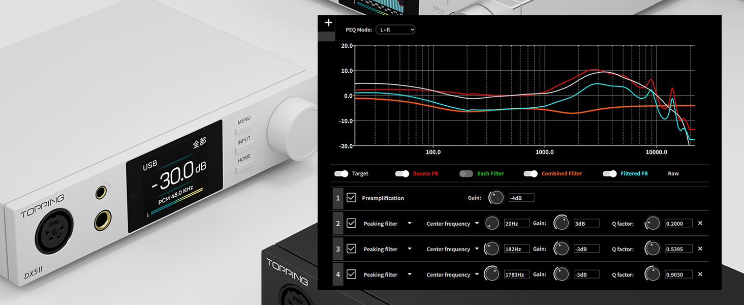The height and width of the screenshot is (305, 744).
Task: Delete filter 3 using the X icon
Action: (x=700, y=249)
